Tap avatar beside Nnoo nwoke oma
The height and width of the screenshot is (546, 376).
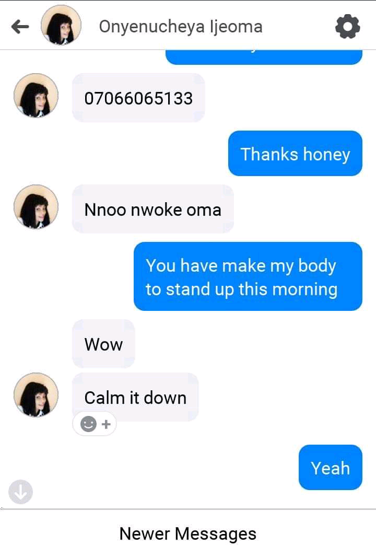click(36, 207)
